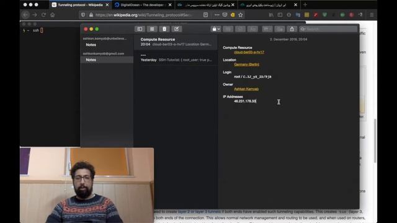Switch to Tunneling protocol Wikipedia tab
The image size is (397, 223).
[x=80, y=5]
